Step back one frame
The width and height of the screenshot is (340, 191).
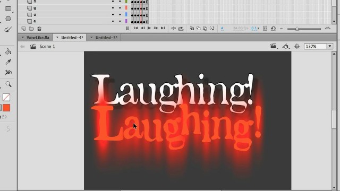(142, 28)
